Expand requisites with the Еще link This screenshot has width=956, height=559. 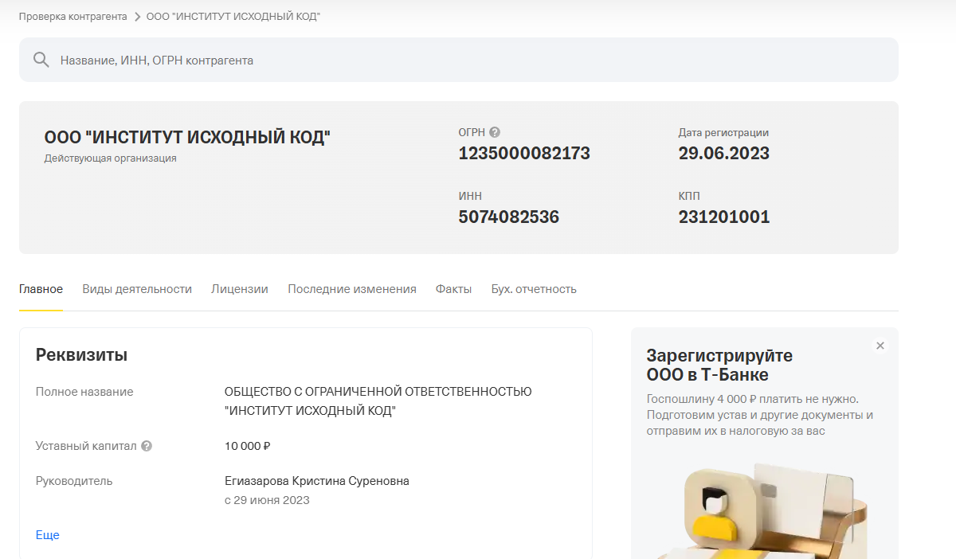47,534
